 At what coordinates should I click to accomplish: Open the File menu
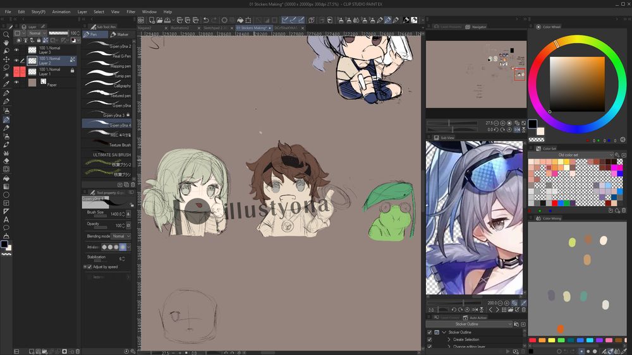(8, 11)
